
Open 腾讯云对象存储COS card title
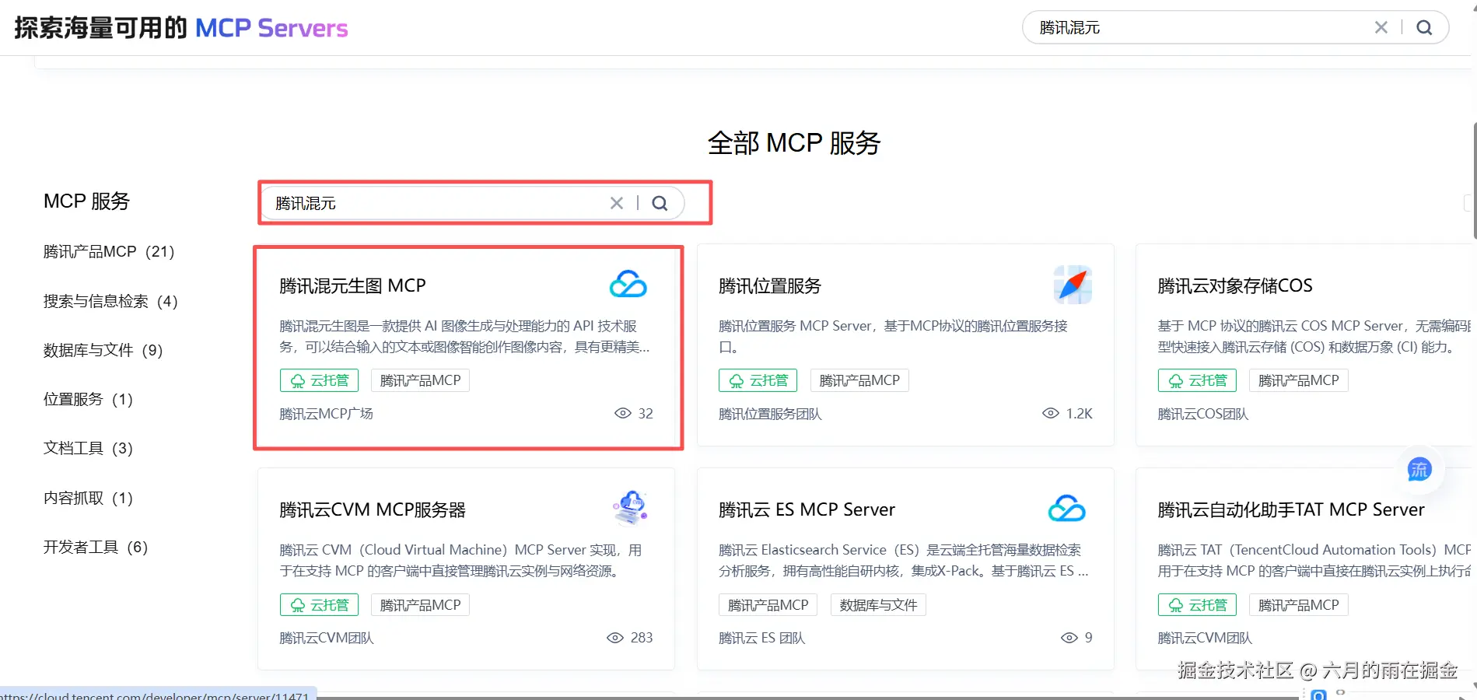click(x=1235, y=285)
